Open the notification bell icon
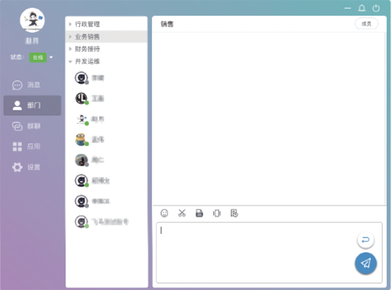This screenshot has height=290, width=391. 362,8
